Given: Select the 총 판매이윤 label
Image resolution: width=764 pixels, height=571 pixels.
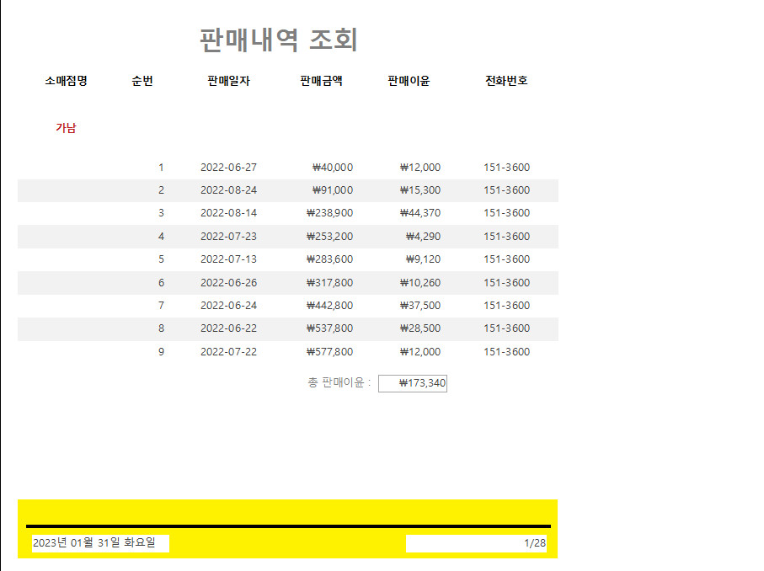Looking at the screenshot, I should click(x=339, y=383).
